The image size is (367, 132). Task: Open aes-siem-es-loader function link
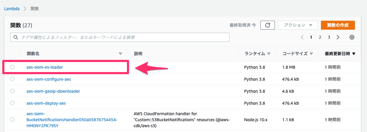45,67
